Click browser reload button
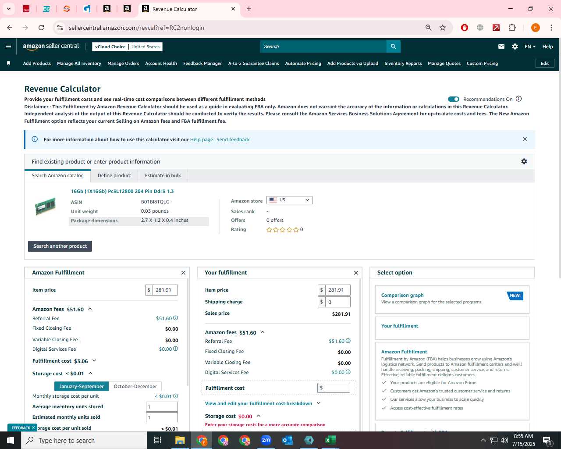Image resolution: width=561 pixels, height=449 pixels. [41, 28]
